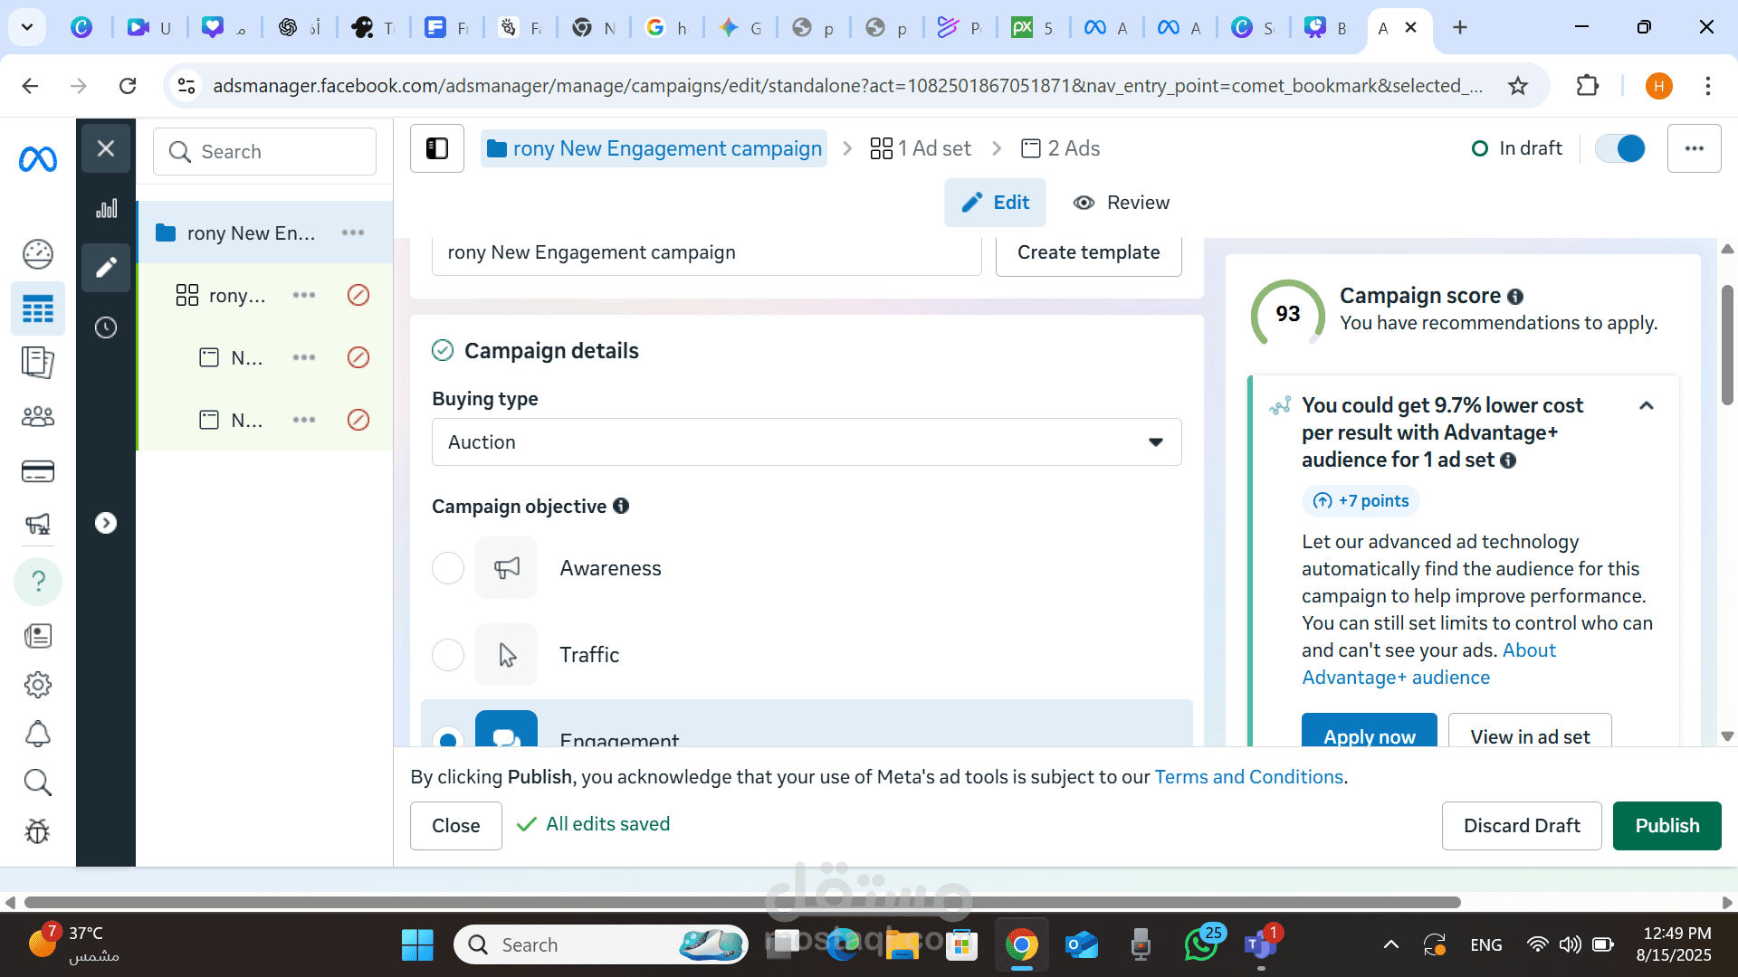The image size is (1738, 977).
Task: Open the Terms and Conditions link
Action: point(1248,777)
